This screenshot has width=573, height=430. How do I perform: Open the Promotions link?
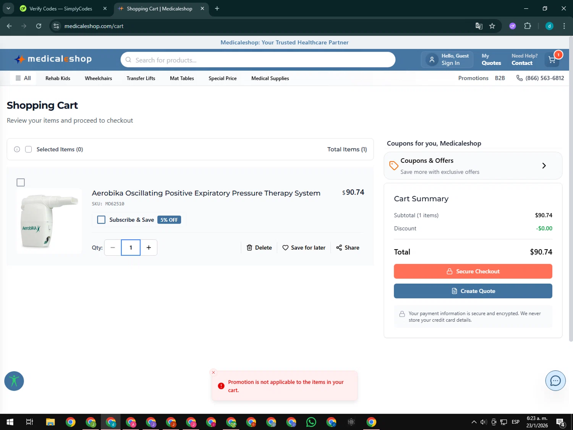coord(473,78)
